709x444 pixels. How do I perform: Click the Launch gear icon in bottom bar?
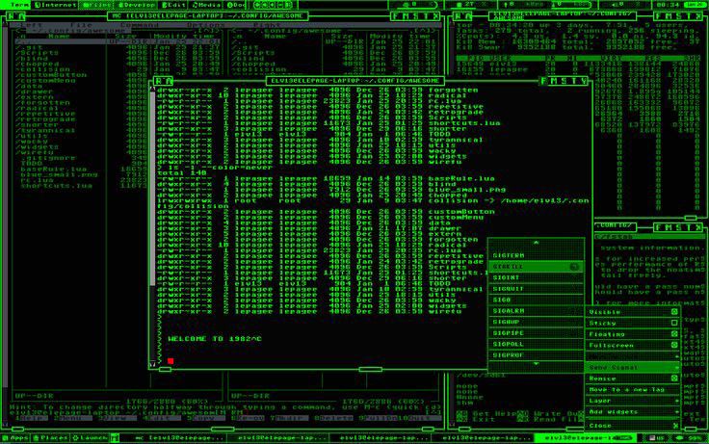point(75,438)
